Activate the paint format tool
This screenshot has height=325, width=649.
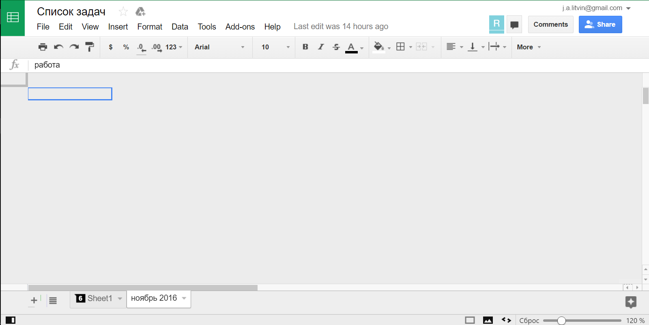(x=90, y=47)
